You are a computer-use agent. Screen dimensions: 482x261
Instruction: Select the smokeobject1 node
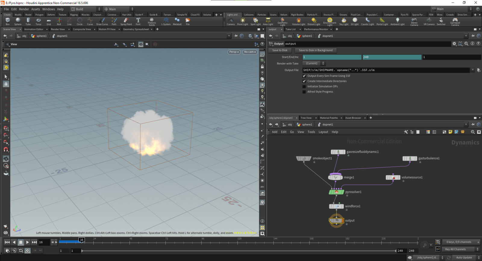304,158
